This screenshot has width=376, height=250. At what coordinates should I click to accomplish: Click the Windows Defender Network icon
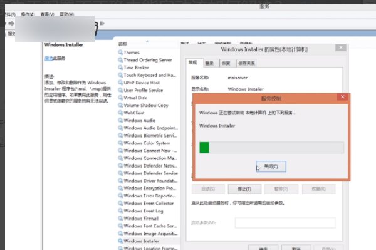(120, 165)
